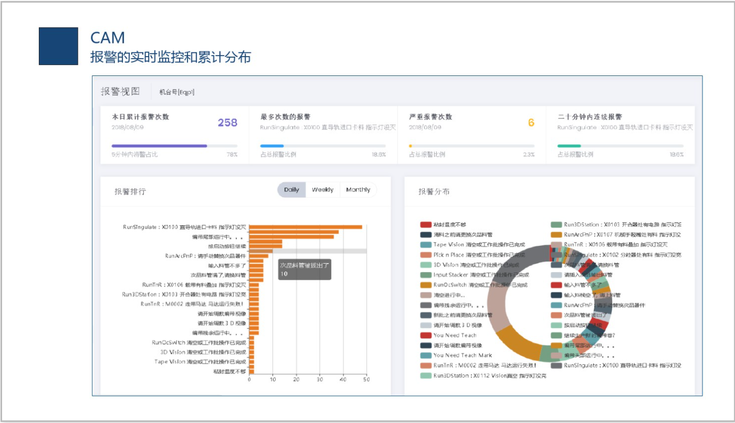The height and width of the screenshot is (423, 735).
Task: Click the longest bar for RunSingulate X0100
Action: tap(304, 226)
